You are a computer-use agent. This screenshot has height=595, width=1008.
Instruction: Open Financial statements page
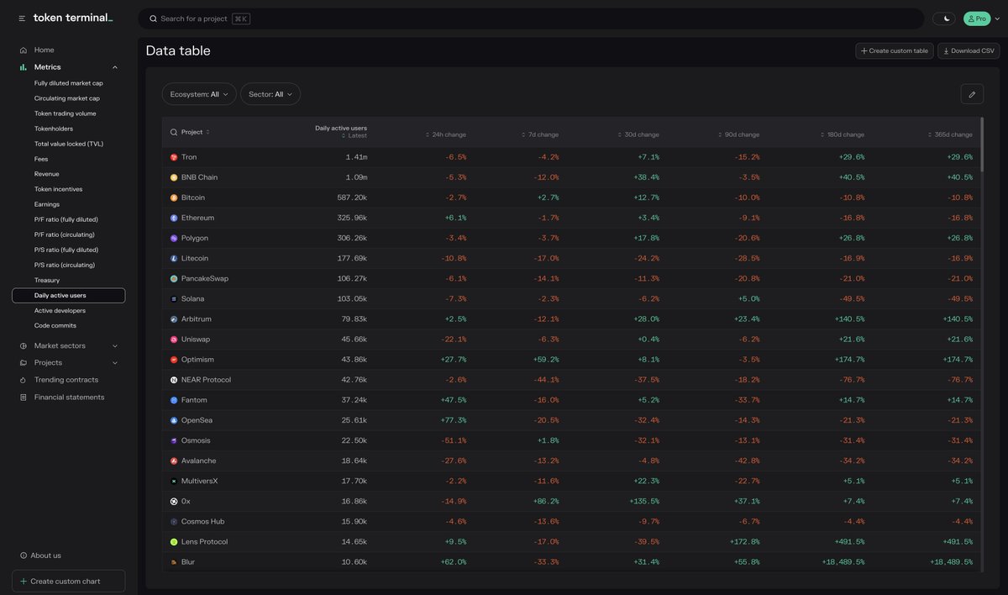click(68, 397)
